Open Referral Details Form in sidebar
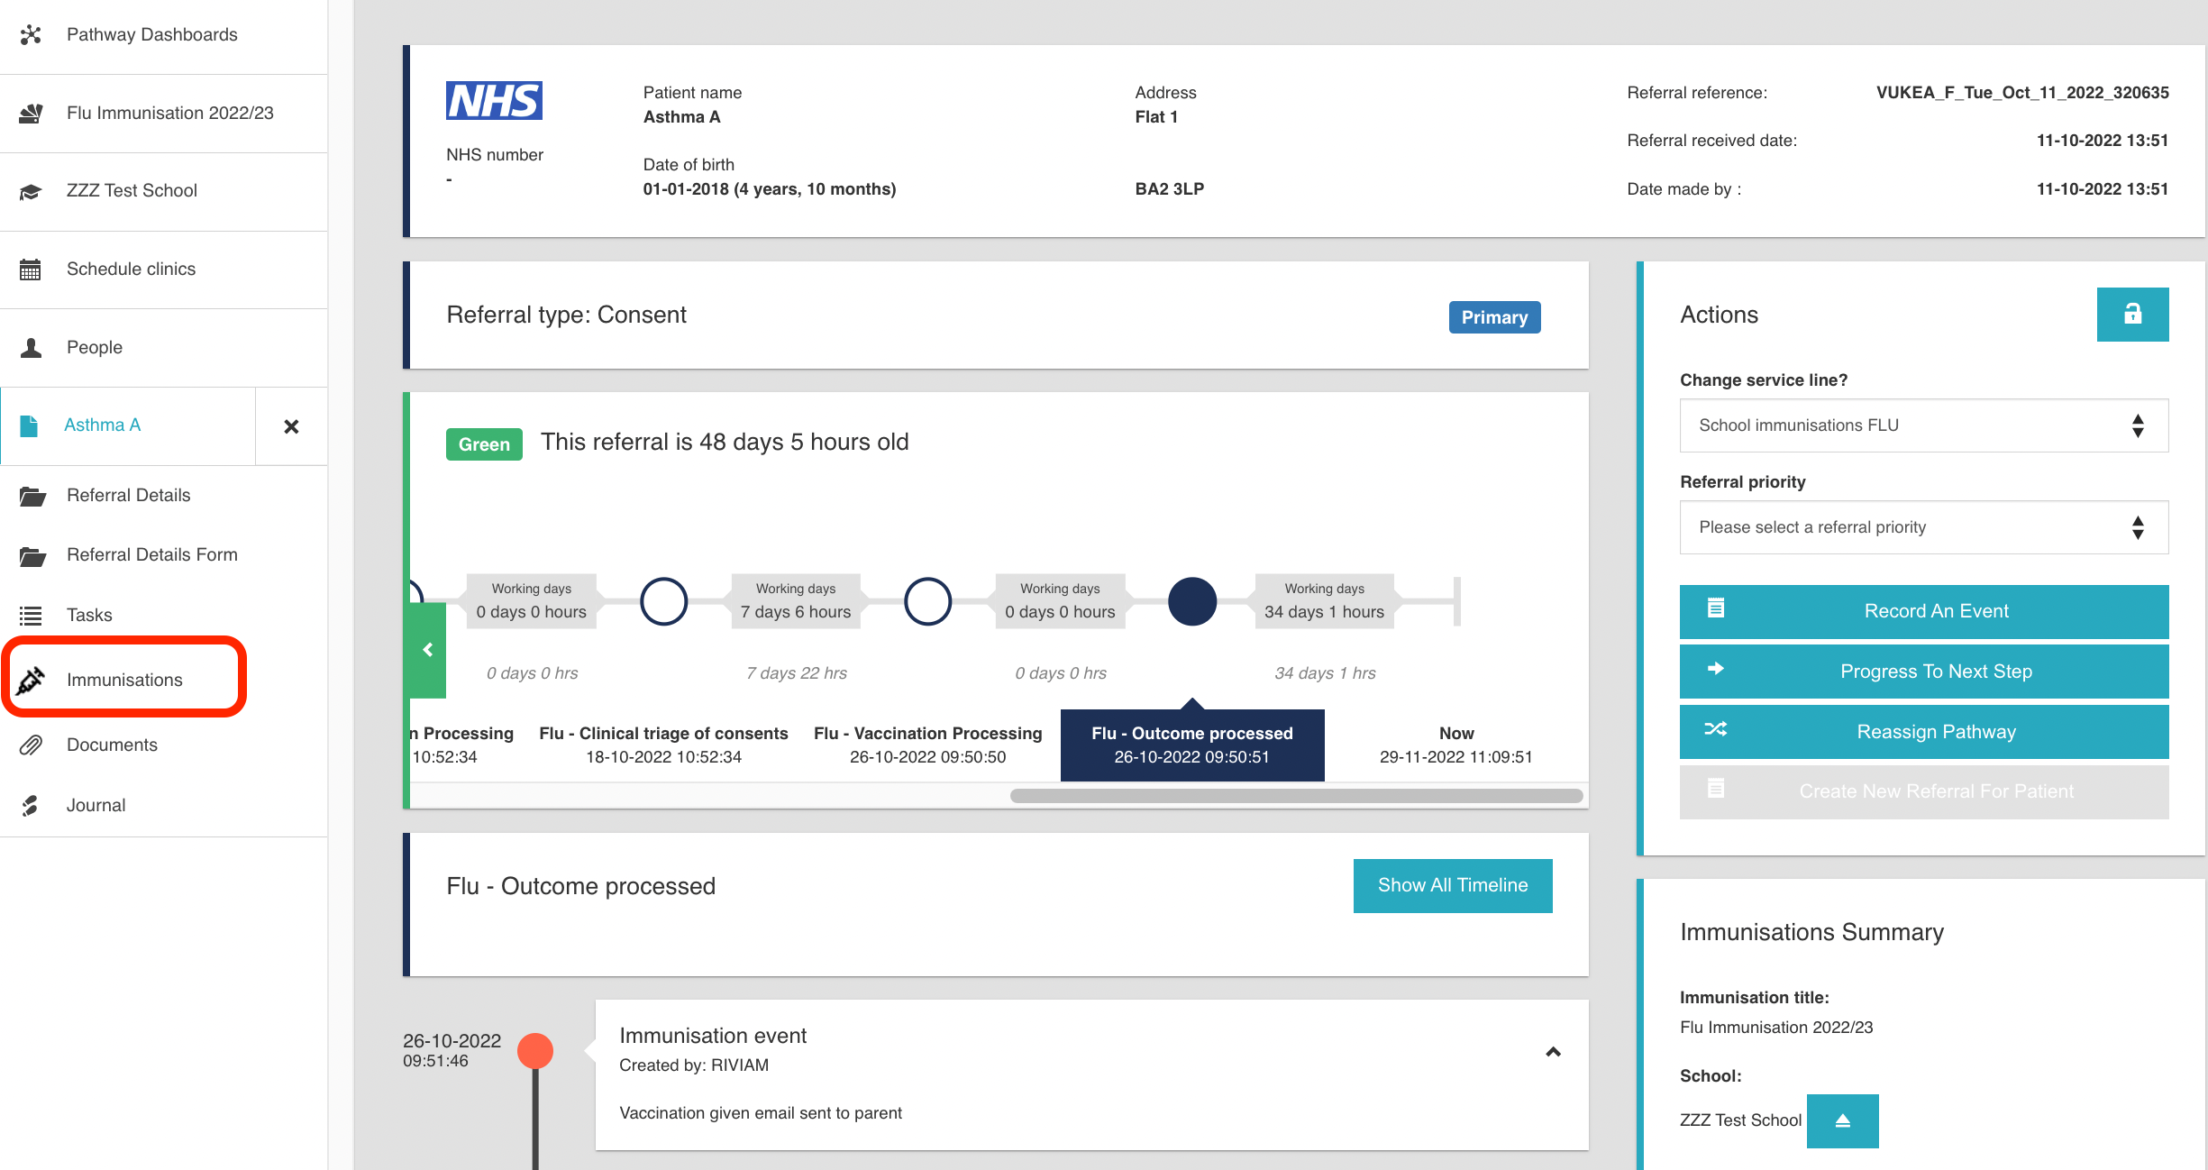This screenshot has height=1170, width=2208. pos(151,555)
